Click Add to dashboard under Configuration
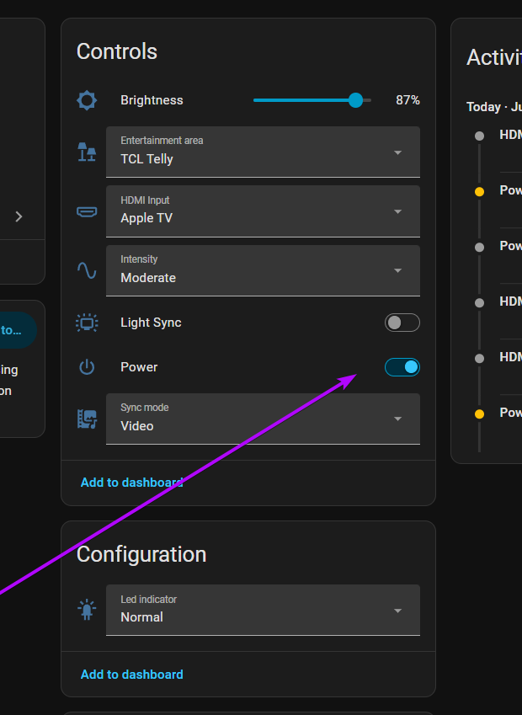 pos(131,675)
